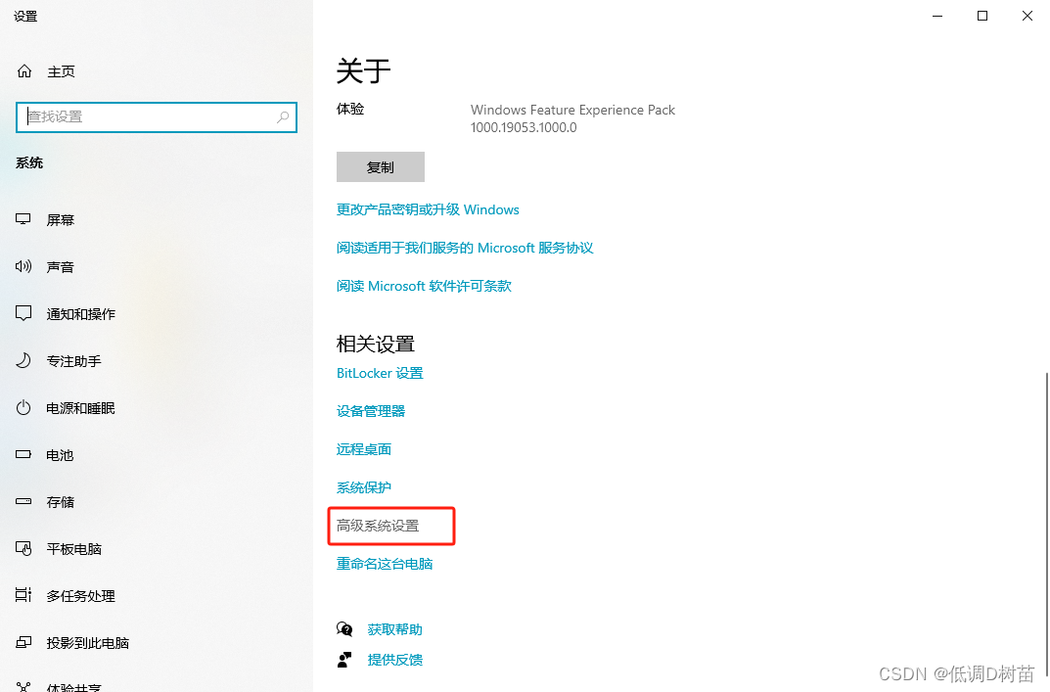Click the Home icon beside 主页
This screenshot has width=1050, height=692.
click(x=24, y=71)
